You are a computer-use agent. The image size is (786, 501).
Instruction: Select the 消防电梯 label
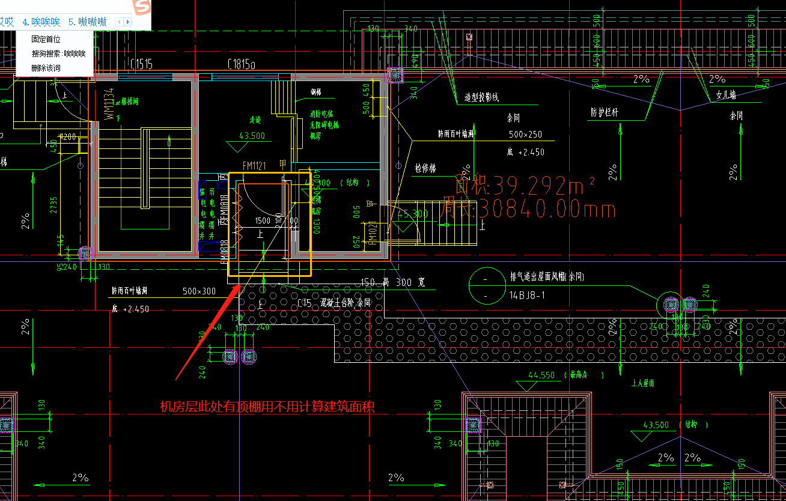(321, 114)
